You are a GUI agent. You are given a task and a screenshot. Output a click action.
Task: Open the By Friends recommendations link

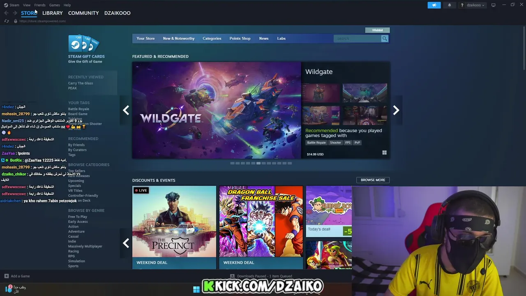pos(76,145)
